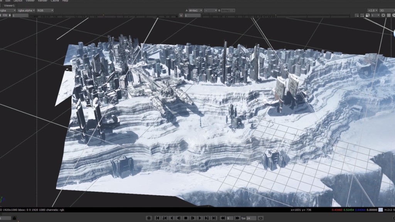The width and height of the screenshot is (395, 222).
Task: Stop playback
Action: click(x=186, y=218)
